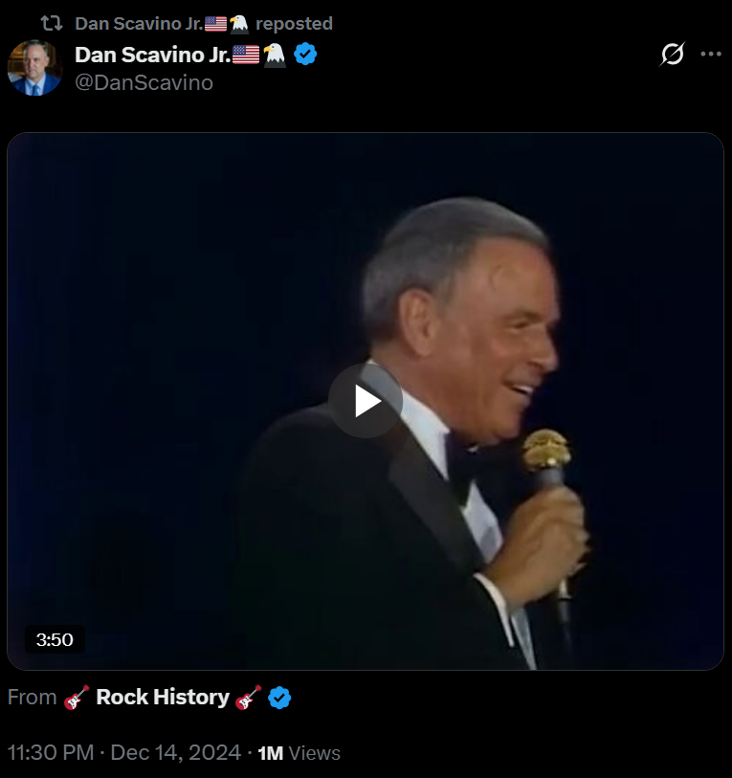732x778 pixels.
Task: Click the 3:50 video duration label
Action: tap(55, 639)
